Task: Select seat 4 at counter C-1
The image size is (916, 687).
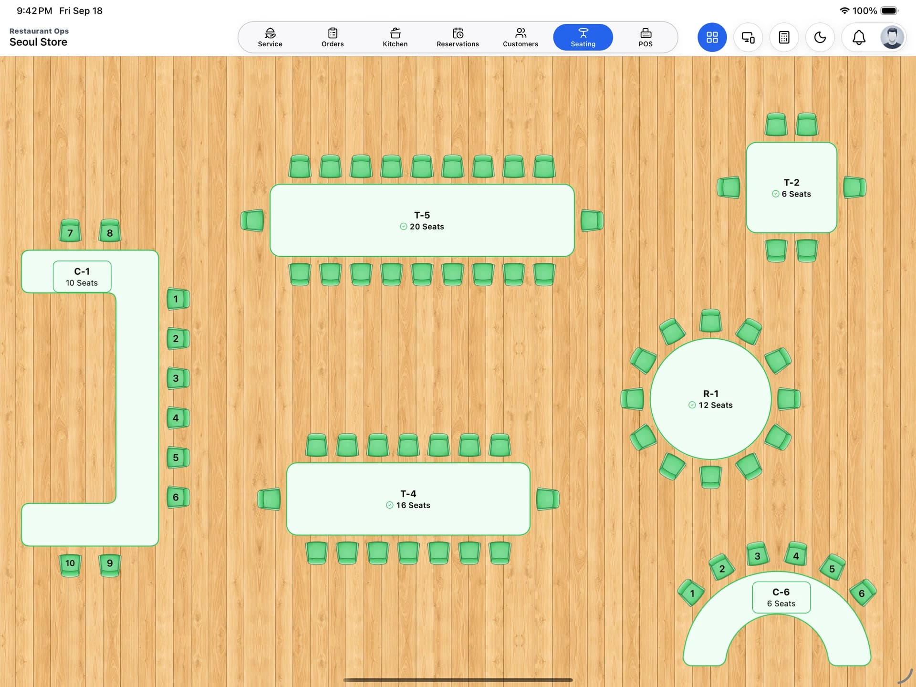Action: [177, 418]
